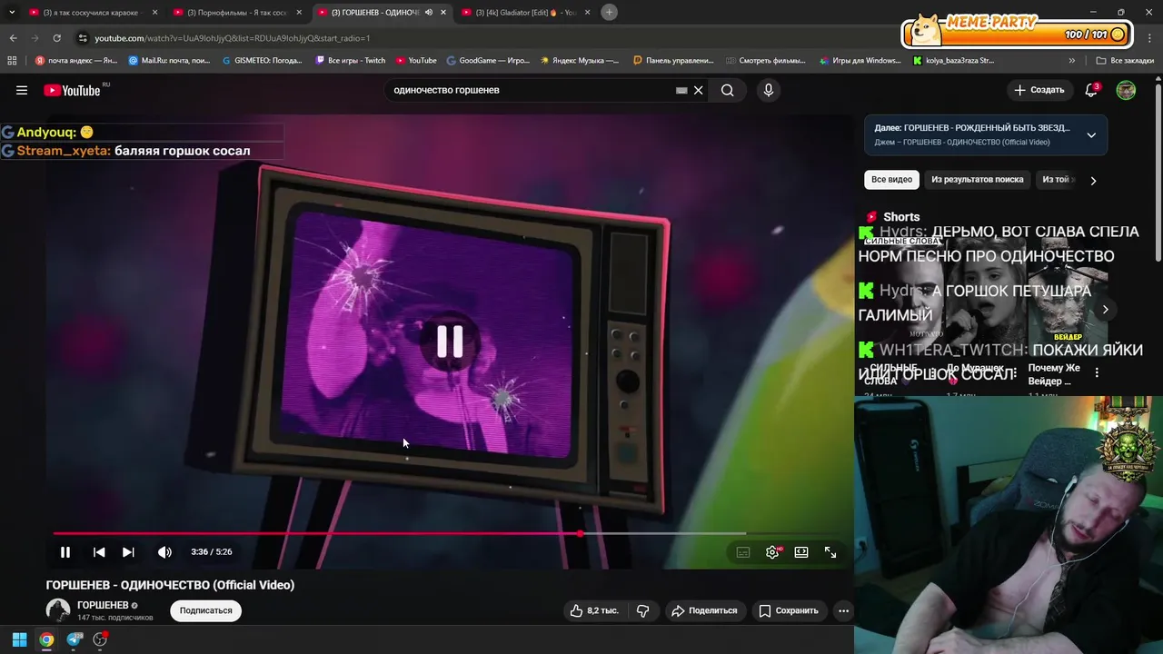Screen dimensions: 1163x654
Task: Open the YouTube hamburger guide menu
Action: coord(22,90)
